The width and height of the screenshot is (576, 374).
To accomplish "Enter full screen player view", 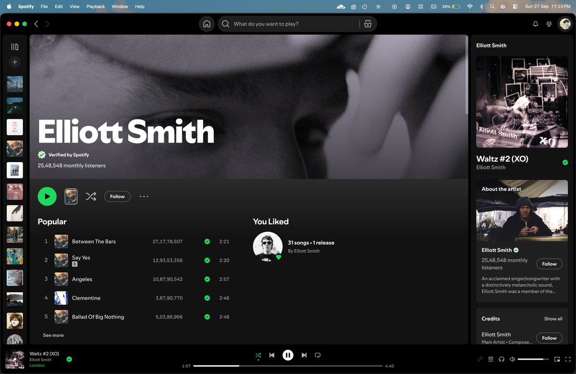I will [x=568, y=359].
